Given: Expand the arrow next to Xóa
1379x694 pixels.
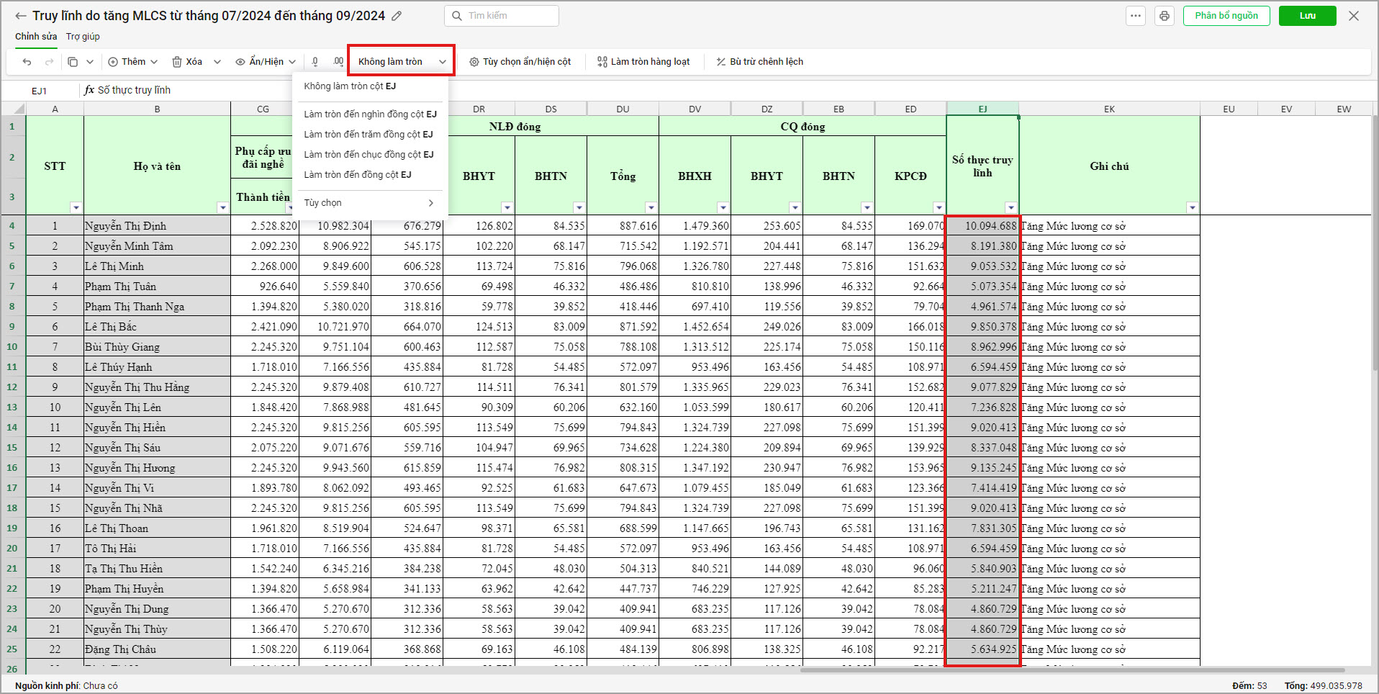Looking at the screenshot, I should [217, 62].
